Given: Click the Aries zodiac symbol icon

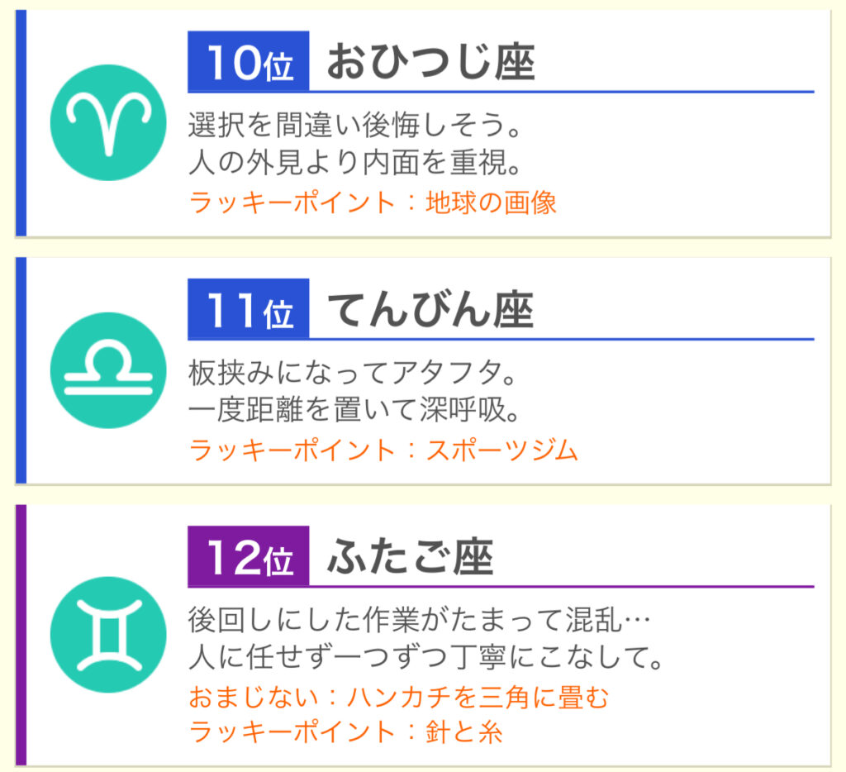Looking at the screenshot, I should (108, 122).
